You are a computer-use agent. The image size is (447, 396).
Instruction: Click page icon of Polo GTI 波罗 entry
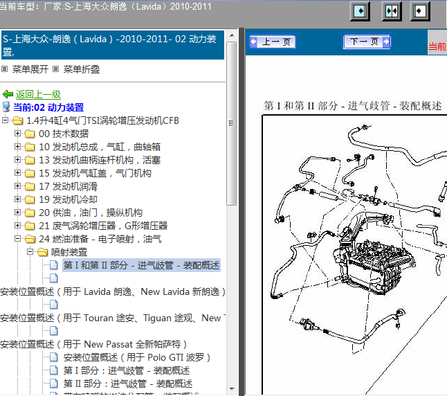[x=54, y=357]
